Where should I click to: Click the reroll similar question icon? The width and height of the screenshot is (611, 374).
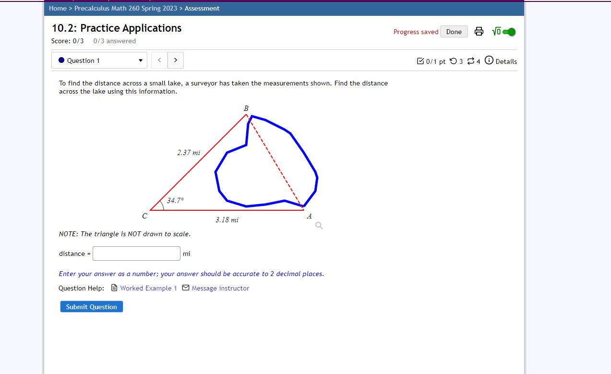(x=470, y=61)
